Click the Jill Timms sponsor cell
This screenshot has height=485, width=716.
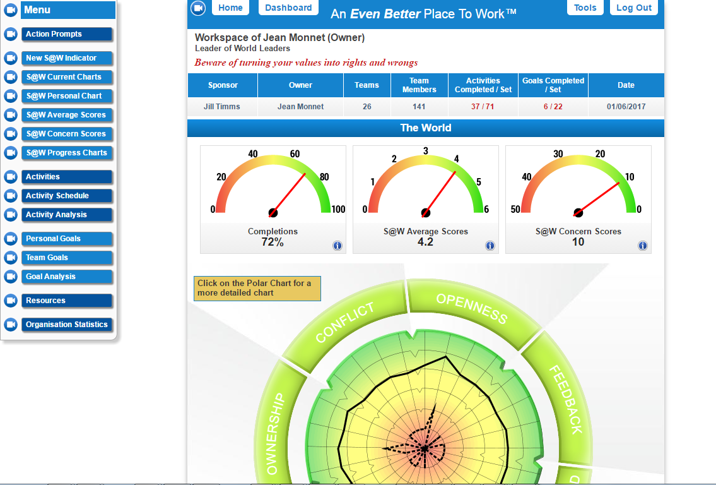222,107
